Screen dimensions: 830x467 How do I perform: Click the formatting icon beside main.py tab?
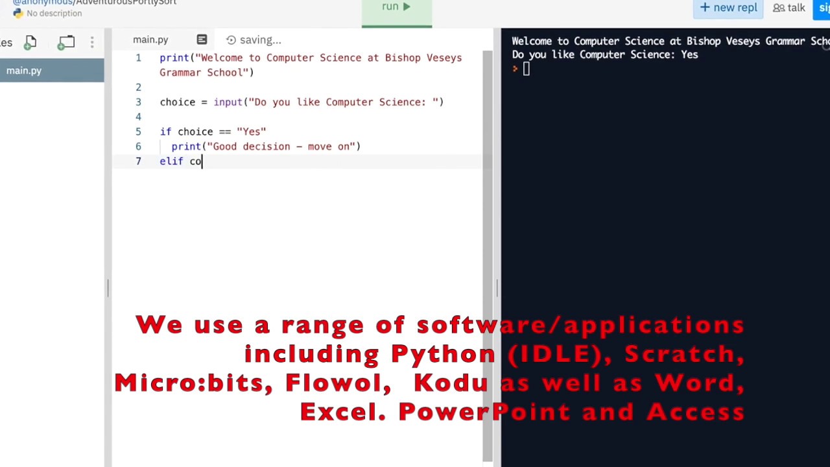pos(202,40)
